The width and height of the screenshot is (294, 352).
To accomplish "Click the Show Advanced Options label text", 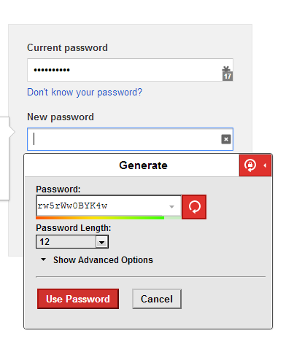I will [x=103, y=260].
